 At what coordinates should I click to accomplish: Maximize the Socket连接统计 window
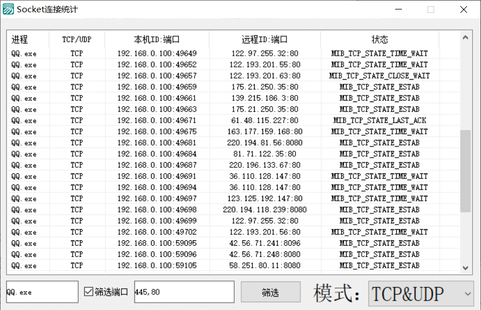(x=431, y=9)
